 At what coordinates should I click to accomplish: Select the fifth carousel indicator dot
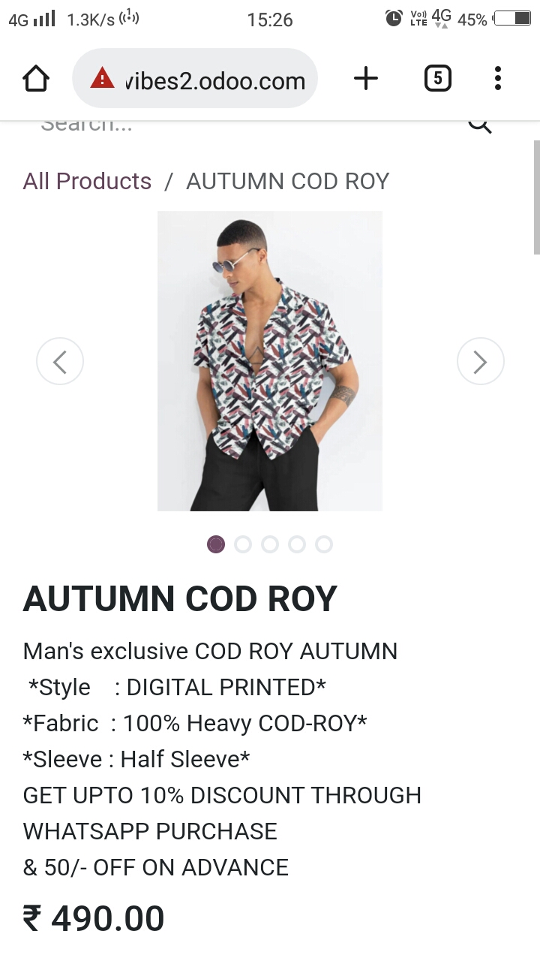(x=324, y=544)
